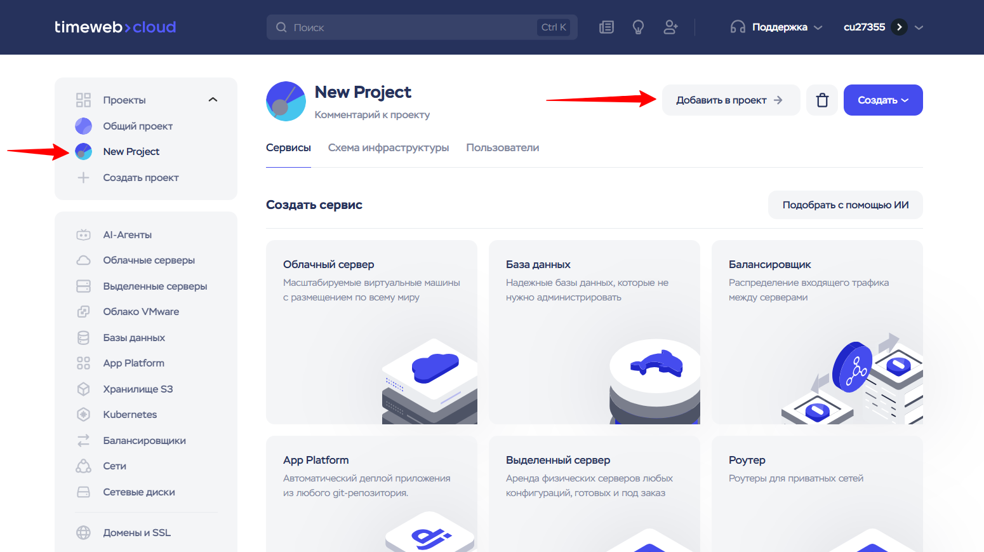Open Сетевые диски in sidebar

[138, 492]
